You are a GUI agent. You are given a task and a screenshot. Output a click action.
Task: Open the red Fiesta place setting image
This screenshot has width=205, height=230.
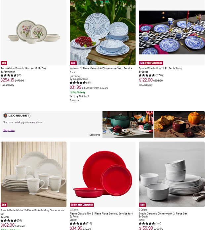[x=102, y=174]
